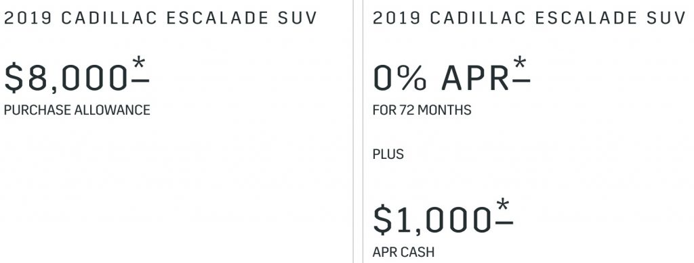The width and height of the screenshot is (694, 263).
Task: Click the APR CASH label
Action: click(x=403, y=252)
